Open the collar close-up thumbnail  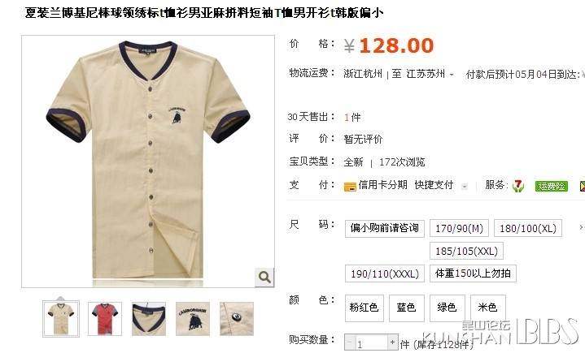149,319
